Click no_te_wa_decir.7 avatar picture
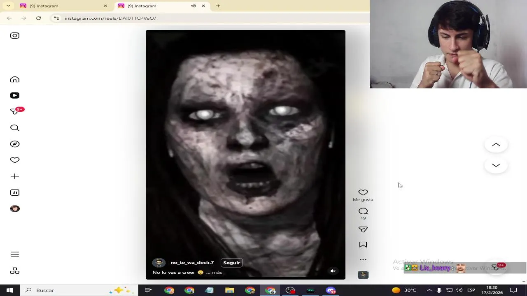The height and width of the screenshot is (296, 527). (x=159, y=263)
